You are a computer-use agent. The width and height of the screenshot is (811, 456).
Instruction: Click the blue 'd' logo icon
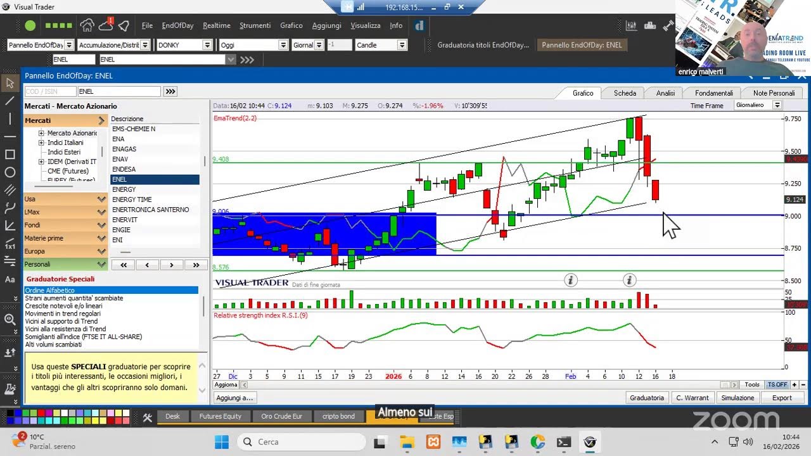(419, 26)
